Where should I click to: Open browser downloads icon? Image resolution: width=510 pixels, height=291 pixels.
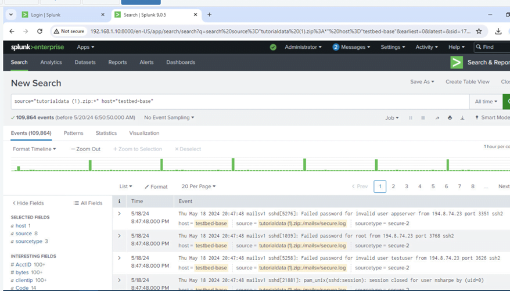click(498, 31)
